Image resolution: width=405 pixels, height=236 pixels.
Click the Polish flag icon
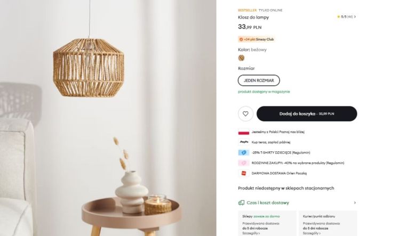[x=243, y=132]
